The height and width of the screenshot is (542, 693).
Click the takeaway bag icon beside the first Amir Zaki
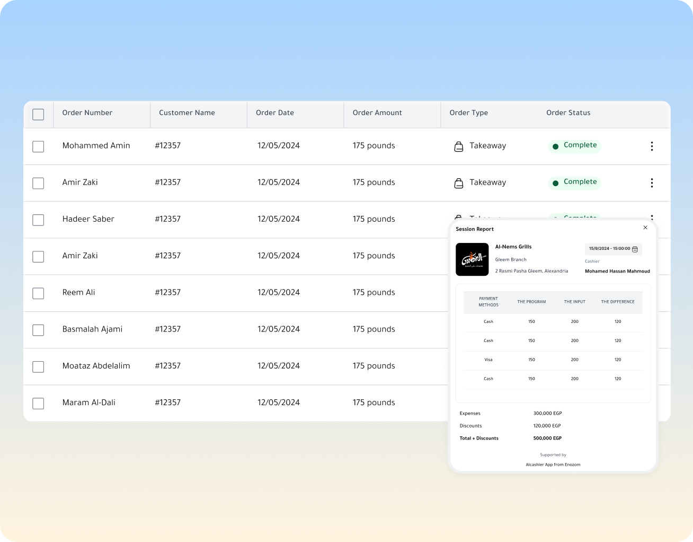pos(459,183)
